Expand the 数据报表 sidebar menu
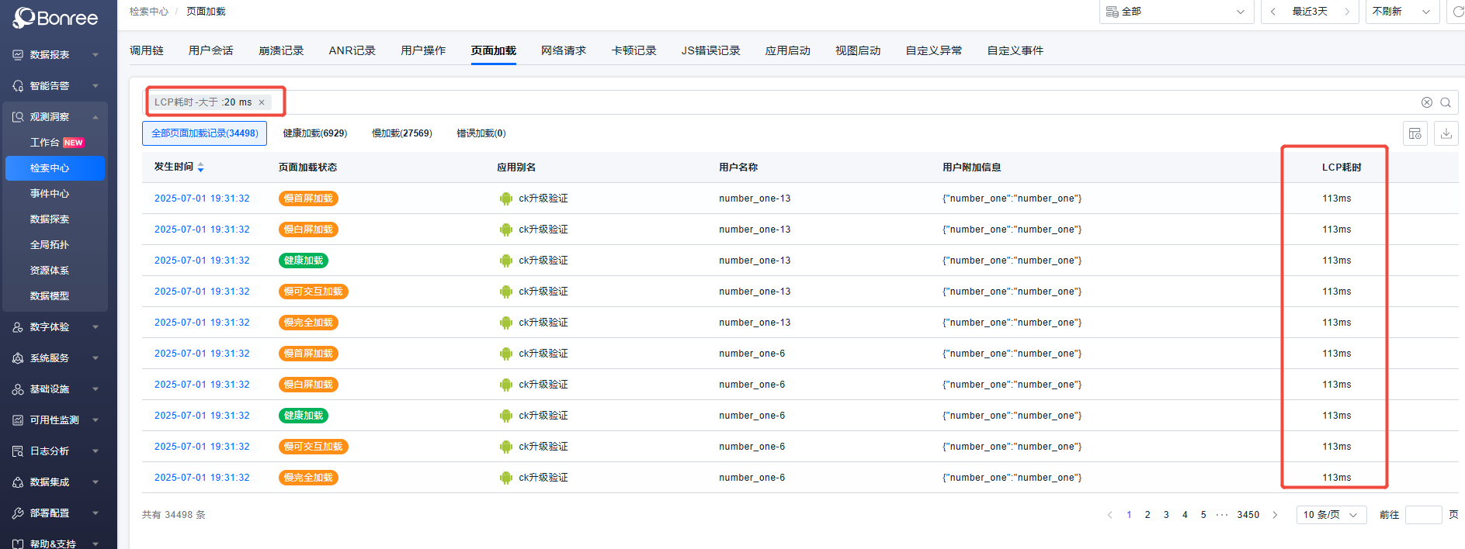Screen dimensions: 1465x549 (54, 55)
